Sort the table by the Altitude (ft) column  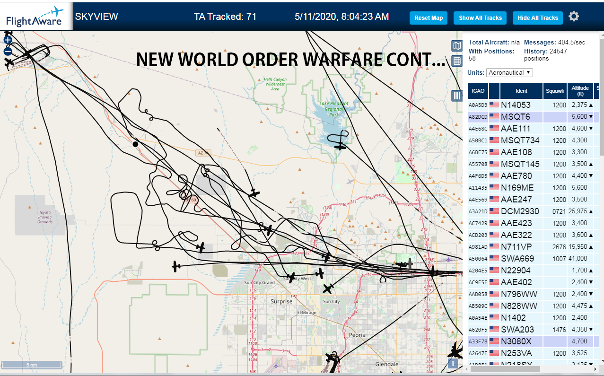pyautogui.click(x=580, y=91)
